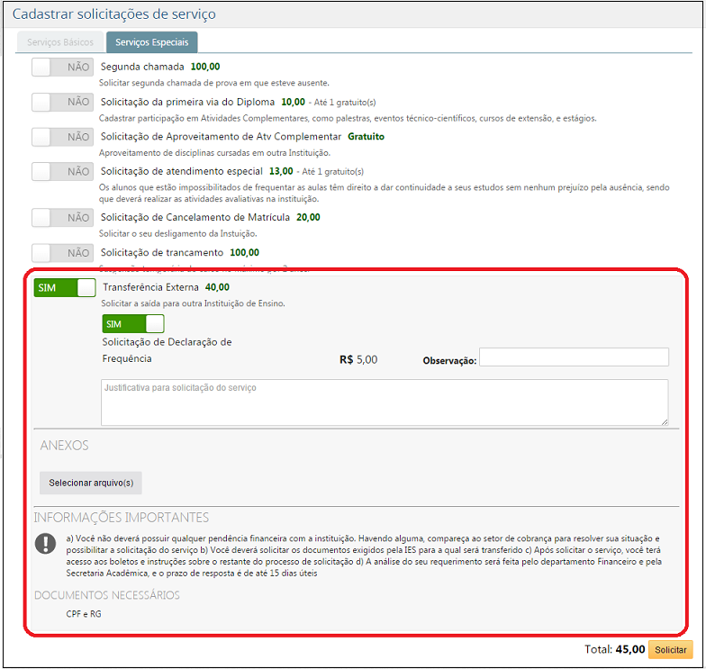Enable Aproveitamento de Atv Complementar toggle
This screenshot has height=669, width=706.
pyautogui.click(x=62, y=137)
